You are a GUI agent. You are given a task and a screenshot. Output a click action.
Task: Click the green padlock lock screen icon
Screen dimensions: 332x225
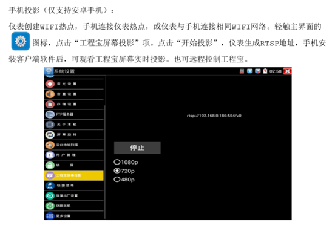50,165
